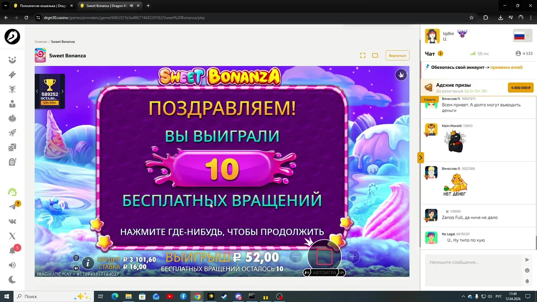
Task: Open the Telegram link in sidebar
Action: [12, 206]
